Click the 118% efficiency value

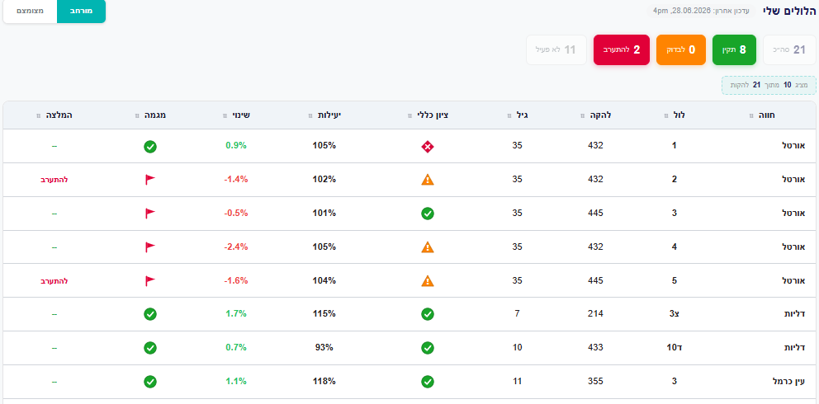tap(325, 381)
